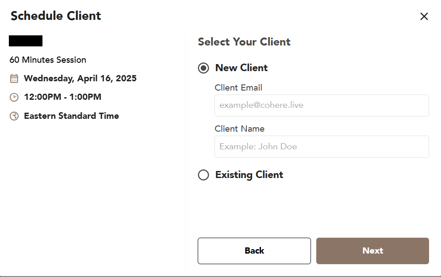Click the Client Name field label
Viewport: 441px width, 277px height.
click(239, 129)
